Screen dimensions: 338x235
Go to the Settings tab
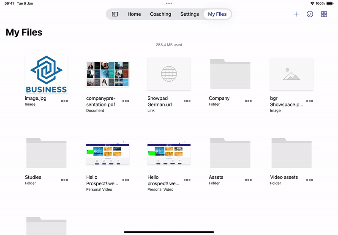(x=189, y=14)
